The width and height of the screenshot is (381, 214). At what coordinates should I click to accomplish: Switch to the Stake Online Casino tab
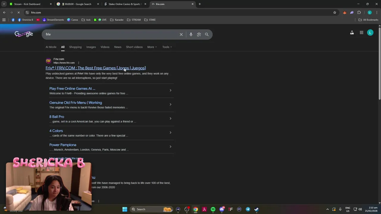(125, 4)
